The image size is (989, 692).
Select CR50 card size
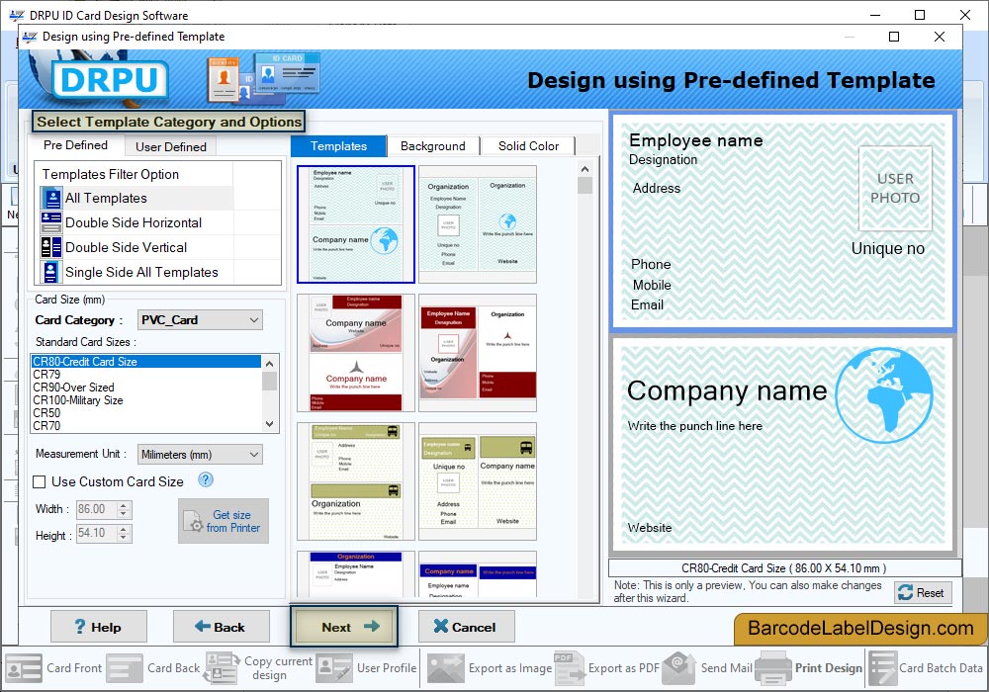145,413
